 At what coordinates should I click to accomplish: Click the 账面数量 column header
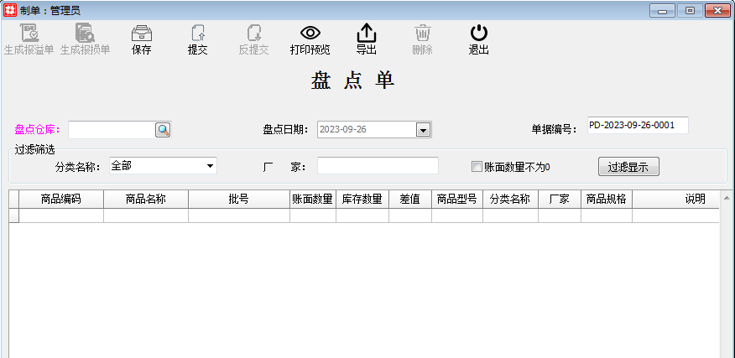point(312,200)
